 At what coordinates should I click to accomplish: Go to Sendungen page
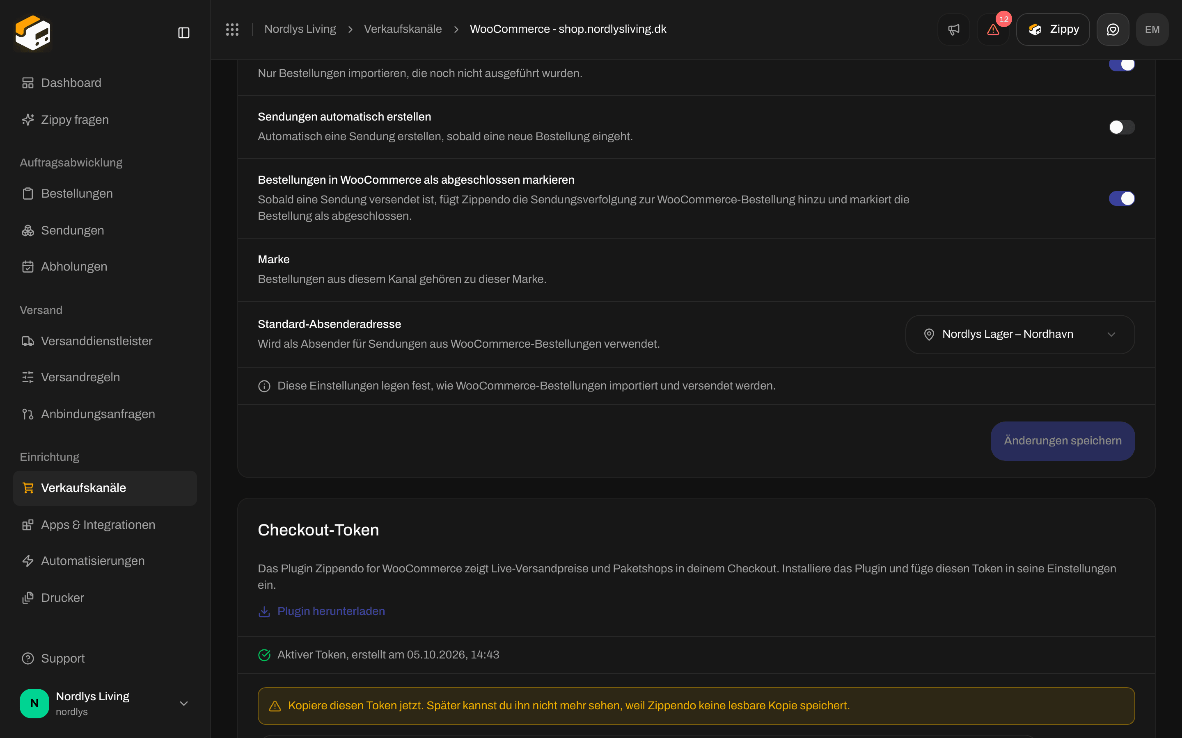pos(105,230)
